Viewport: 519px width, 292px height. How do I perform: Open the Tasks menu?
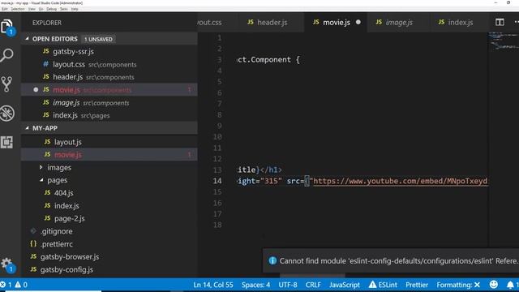pos(64,9)
